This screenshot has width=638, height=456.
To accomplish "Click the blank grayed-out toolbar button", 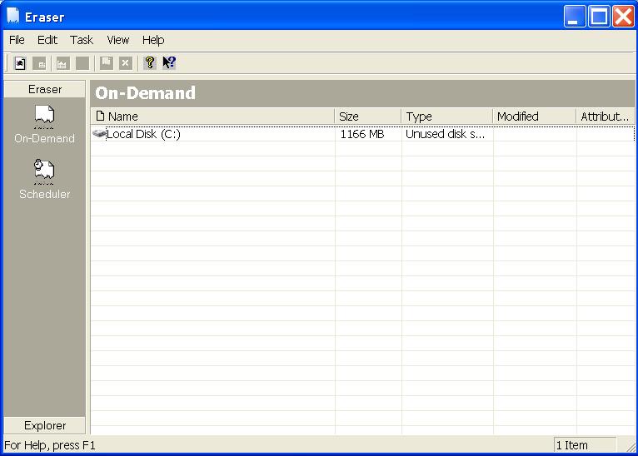I will click(x=82, y=63).
